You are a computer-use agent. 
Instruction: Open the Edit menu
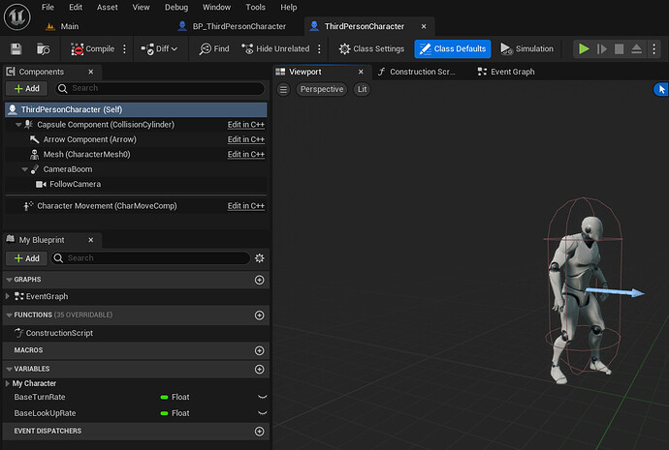point(76,7)
